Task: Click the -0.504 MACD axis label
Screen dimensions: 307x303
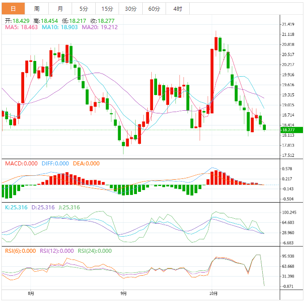Action: point(288,199)
